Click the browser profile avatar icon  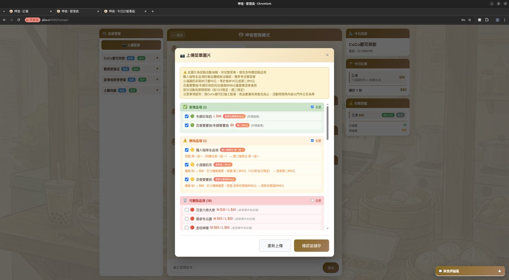pyautogui.click(x=497, y=19)
